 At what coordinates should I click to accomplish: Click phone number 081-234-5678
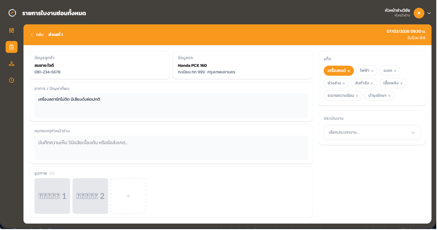pos(47,72)
